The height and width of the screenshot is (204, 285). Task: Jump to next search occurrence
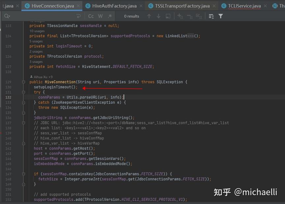[157, 16]
